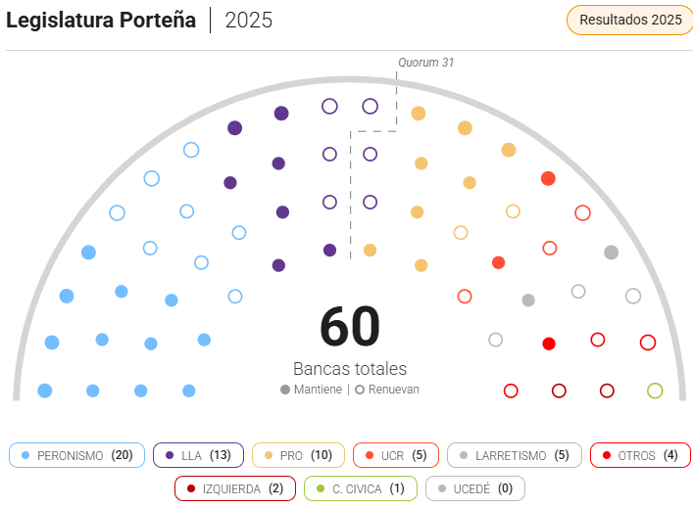693x508 pixels.
Task: Click the topmost outlined blue Peronismo seat
Action: coord(191,150)
